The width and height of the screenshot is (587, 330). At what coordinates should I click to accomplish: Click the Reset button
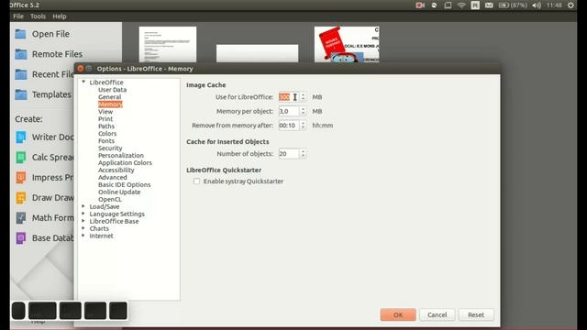476,314
